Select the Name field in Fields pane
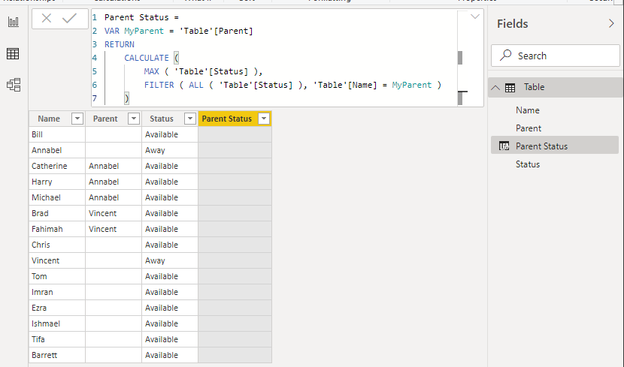Viewport: 624px width, 367px height. (x=527, y=110)
